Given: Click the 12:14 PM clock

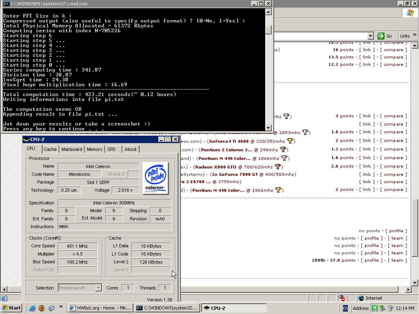Looking at the screenshot, I should pos(405,308).
